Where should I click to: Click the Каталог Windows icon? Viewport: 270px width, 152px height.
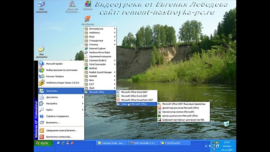pyautogui.click(x=42, y=76)
